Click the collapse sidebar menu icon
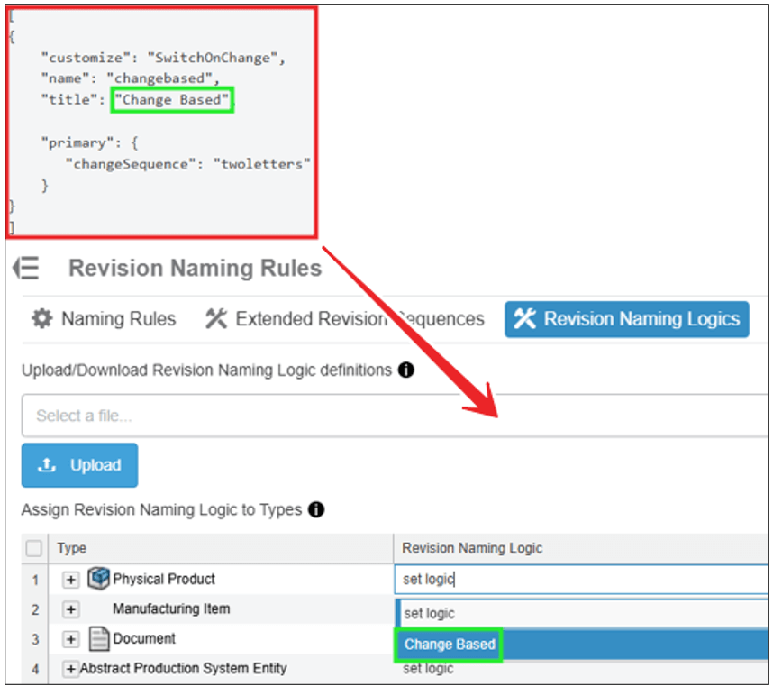773x686 pixels. point(25,268)
